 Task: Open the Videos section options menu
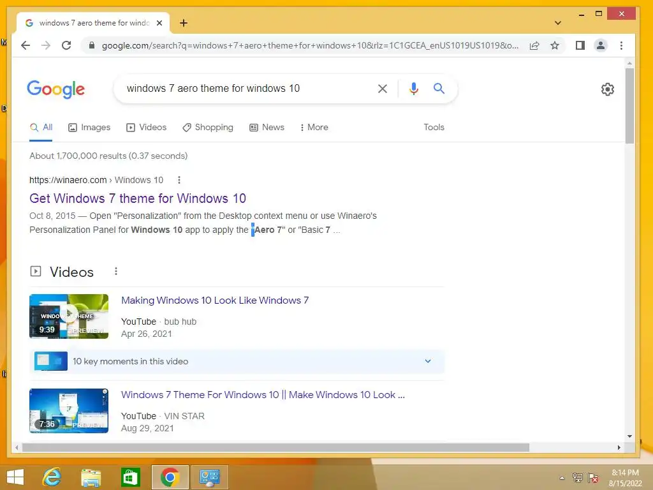[116, 272]
